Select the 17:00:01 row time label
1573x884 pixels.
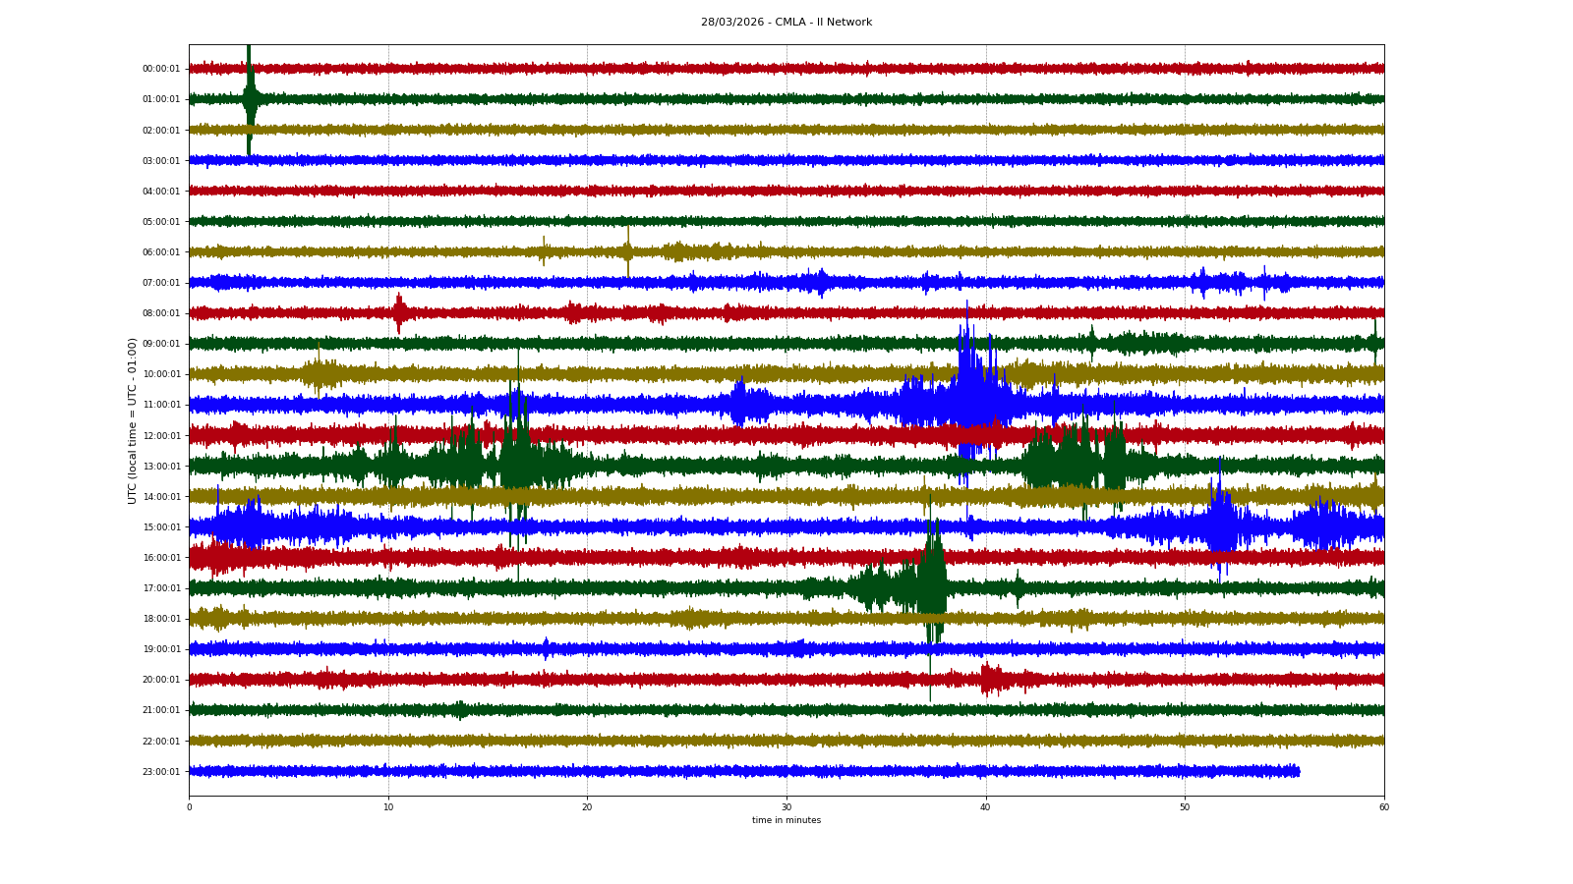[161, 588]
